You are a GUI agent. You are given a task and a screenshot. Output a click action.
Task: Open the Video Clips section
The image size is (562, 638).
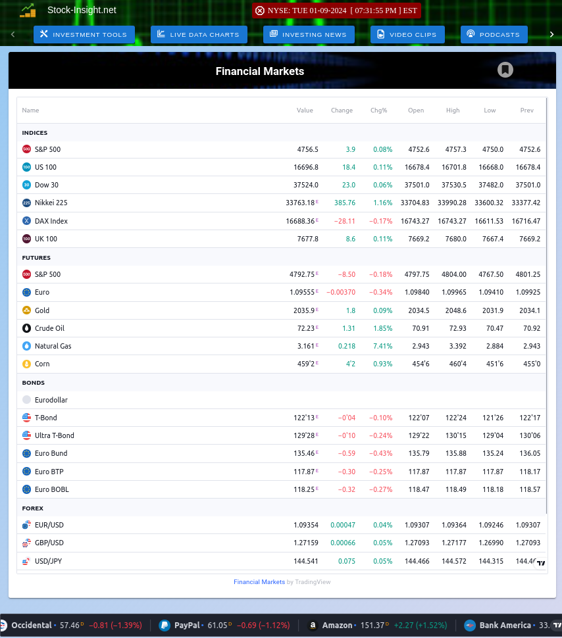407,35
